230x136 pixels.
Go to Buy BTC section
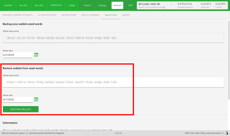coord(23,5)
